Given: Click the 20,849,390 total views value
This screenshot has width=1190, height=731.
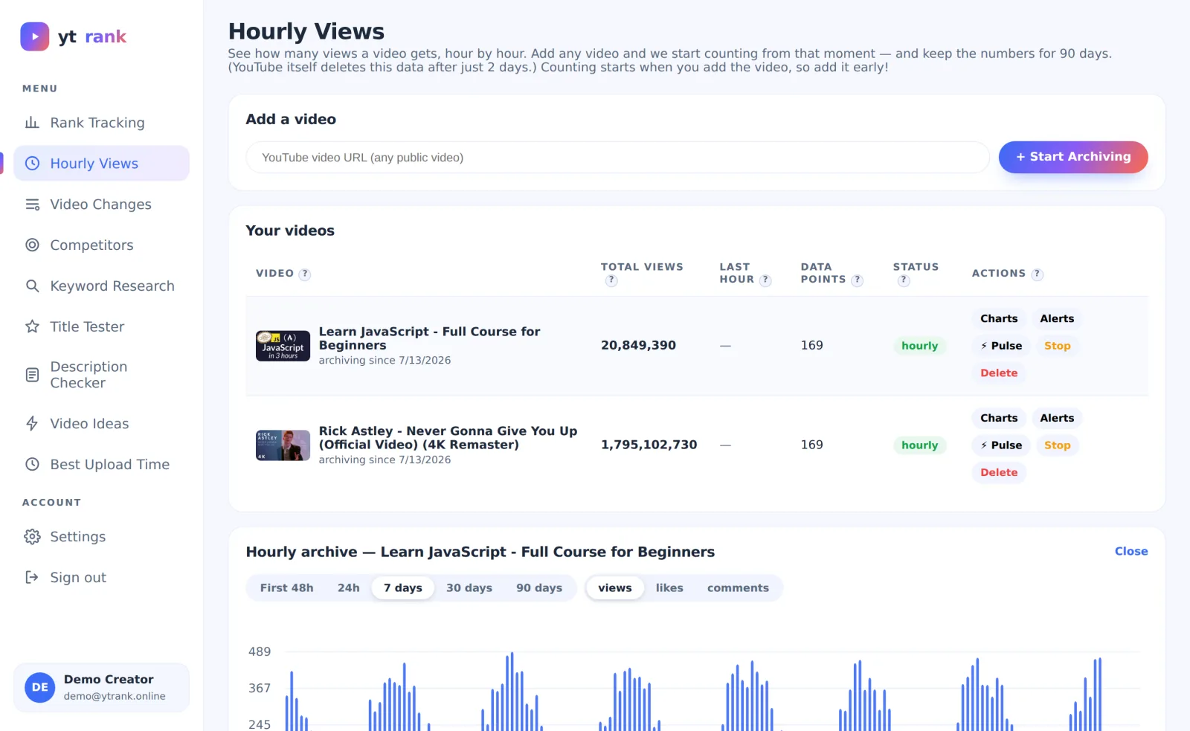Looking at the screenshot, I should click(638, 345).
